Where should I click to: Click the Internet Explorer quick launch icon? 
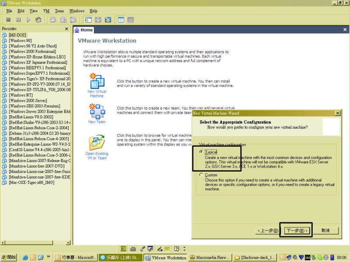pyautogui.click(x=25, y=258)
